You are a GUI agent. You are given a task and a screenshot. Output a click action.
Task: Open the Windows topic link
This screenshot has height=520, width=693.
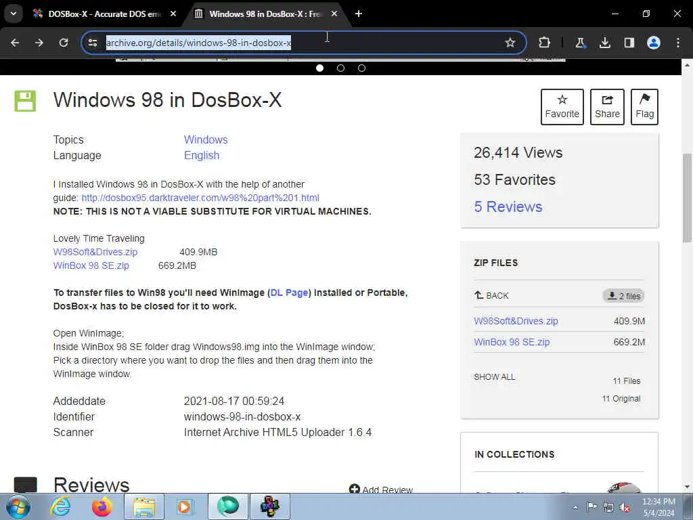coord(206,139)
